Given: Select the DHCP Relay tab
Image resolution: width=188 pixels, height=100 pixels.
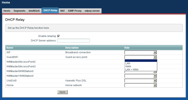Looking at the screenshot, I should [50, 10].
